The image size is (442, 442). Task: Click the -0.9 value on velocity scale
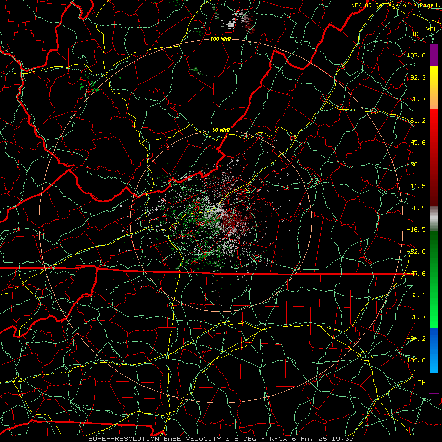pos(418,208)
